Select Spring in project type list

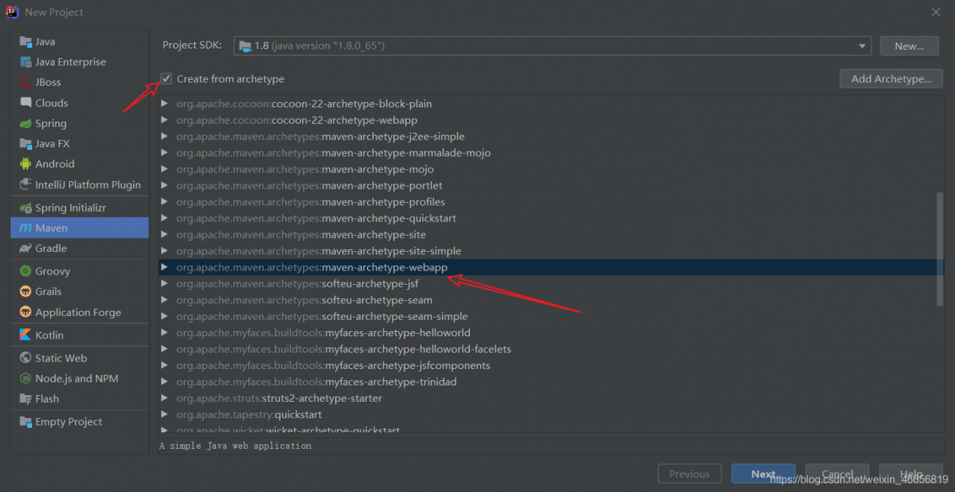(79, 123)
